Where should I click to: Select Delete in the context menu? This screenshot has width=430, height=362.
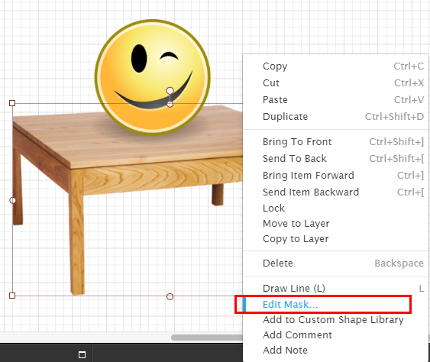point(335,263)
